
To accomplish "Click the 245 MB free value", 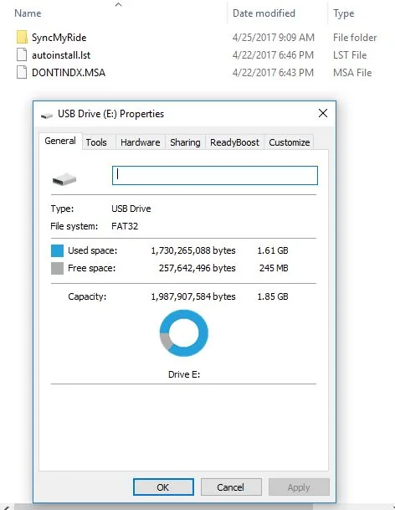I will pyautogui.click(x=274, y=268).
